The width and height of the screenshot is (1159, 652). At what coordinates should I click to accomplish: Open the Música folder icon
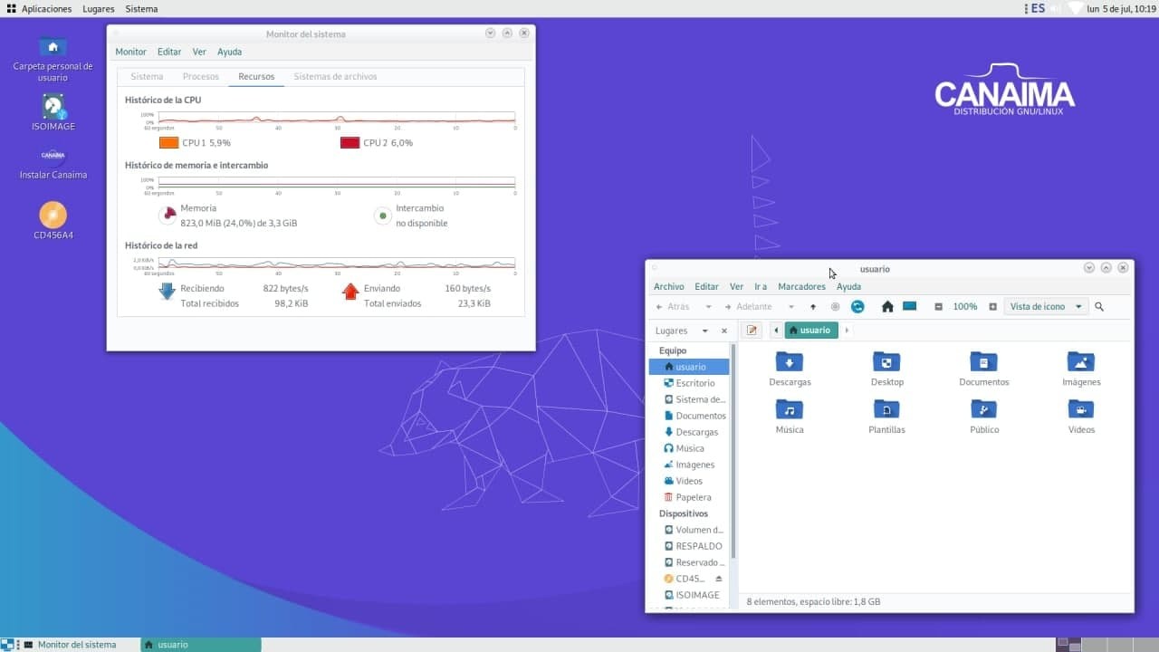coord(790,410)
